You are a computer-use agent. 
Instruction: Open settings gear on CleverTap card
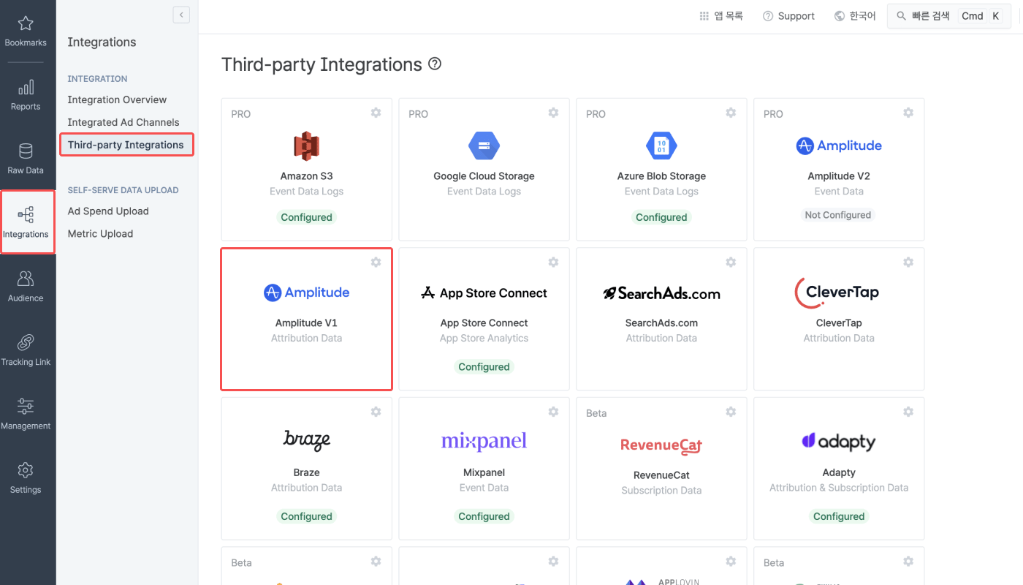pos(908,262)
